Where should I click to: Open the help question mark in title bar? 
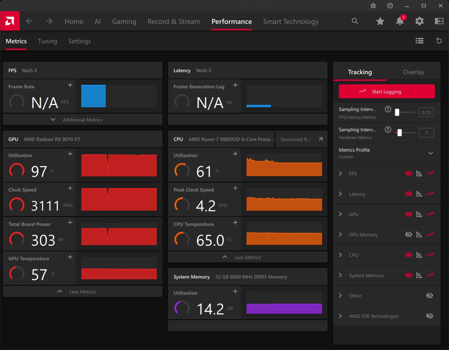coord(390,6)
